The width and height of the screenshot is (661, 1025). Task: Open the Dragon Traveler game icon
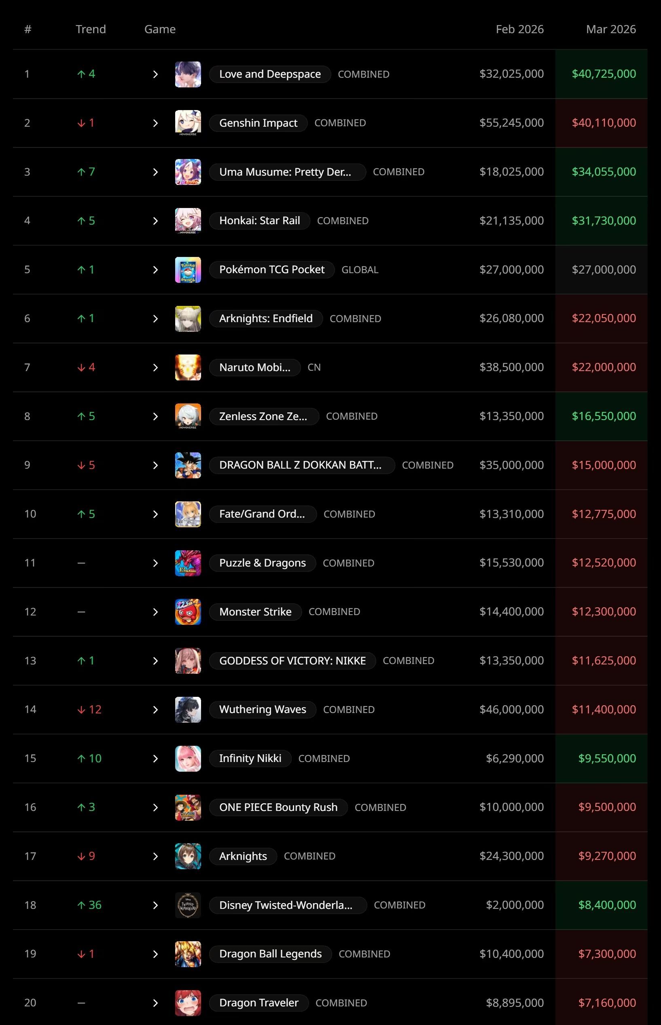(188, 1003)
